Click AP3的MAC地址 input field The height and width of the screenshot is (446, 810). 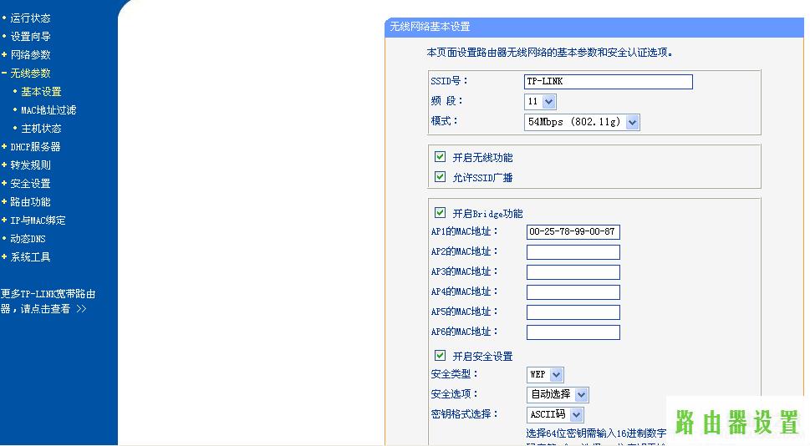tap(573, 272)
